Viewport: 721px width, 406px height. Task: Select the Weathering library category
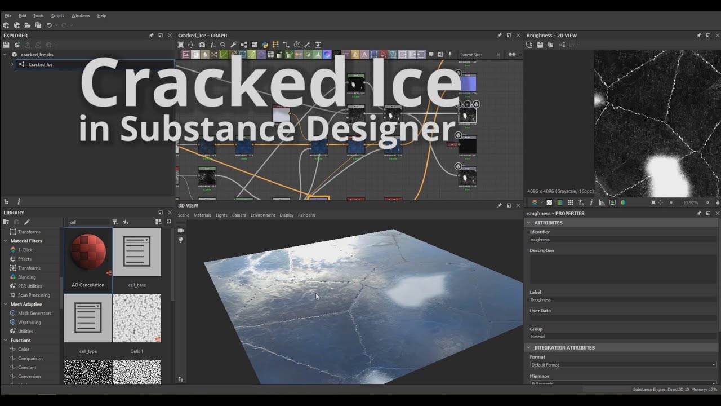29,322
